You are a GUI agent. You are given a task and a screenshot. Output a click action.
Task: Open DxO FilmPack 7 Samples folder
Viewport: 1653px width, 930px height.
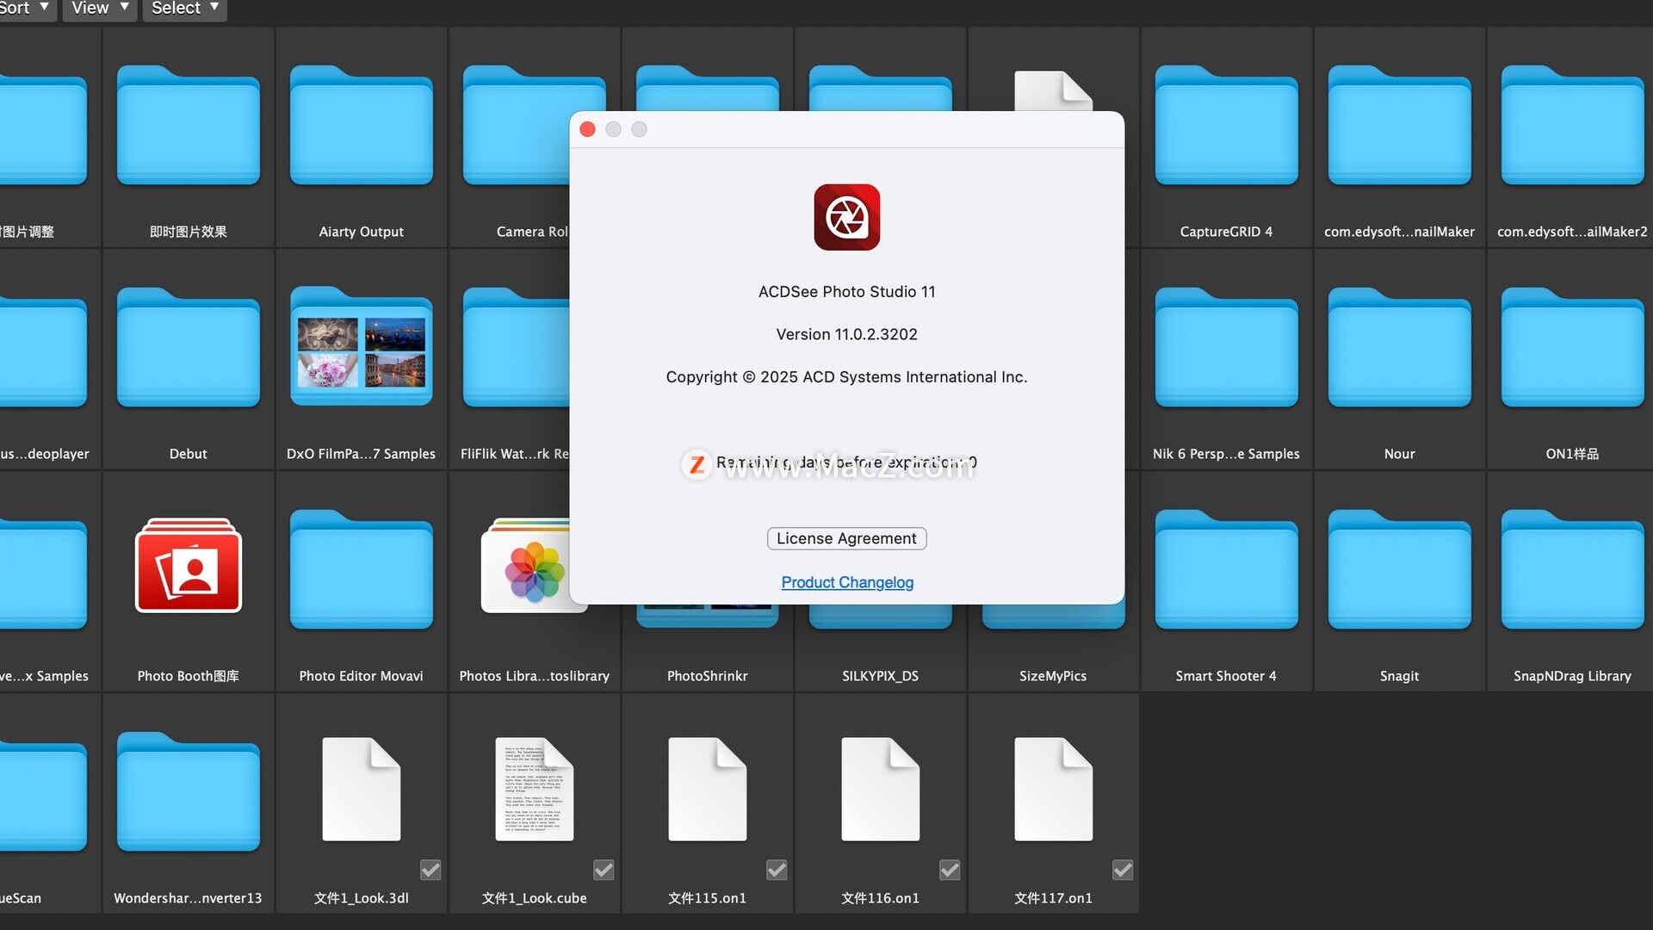pyautogui.click(x=361, y=348)
